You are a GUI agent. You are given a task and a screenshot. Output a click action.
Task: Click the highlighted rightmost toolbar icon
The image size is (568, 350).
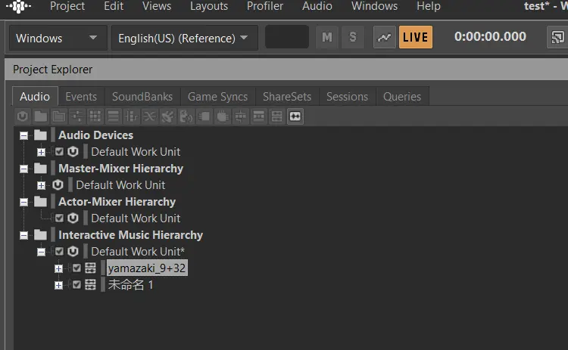[295, 116]
